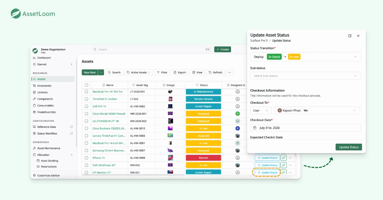Open the Status Transition dropdown
This screenshot has width=383, height=200.
[x=305, y=57]
